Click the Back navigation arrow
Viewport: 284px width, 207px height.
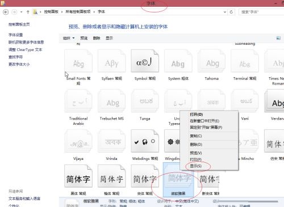pyautogui.click(x=6, y=12)
